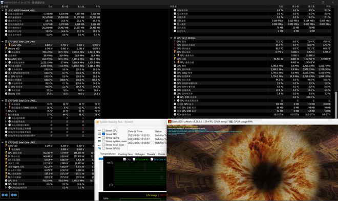Screen dimensions: 338x201
Task: Expand the Core VIDs row
Action: (6, 45)
